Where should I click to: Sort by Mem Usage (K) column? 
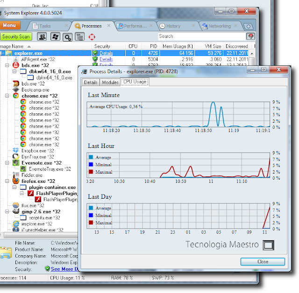pos(177,46)
